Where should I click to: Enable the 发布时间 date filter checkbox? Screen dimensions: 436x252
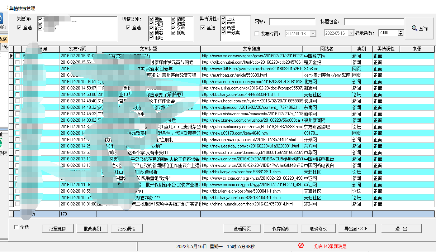pyautogui.click(x=257, y=34)
